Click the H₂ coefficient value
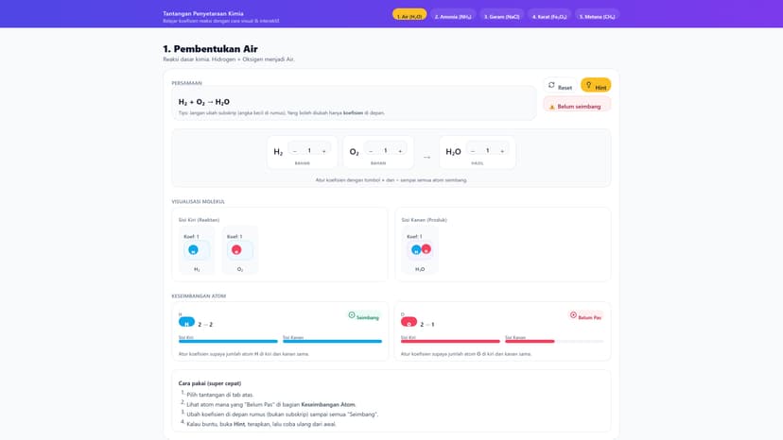 (309, 151)
